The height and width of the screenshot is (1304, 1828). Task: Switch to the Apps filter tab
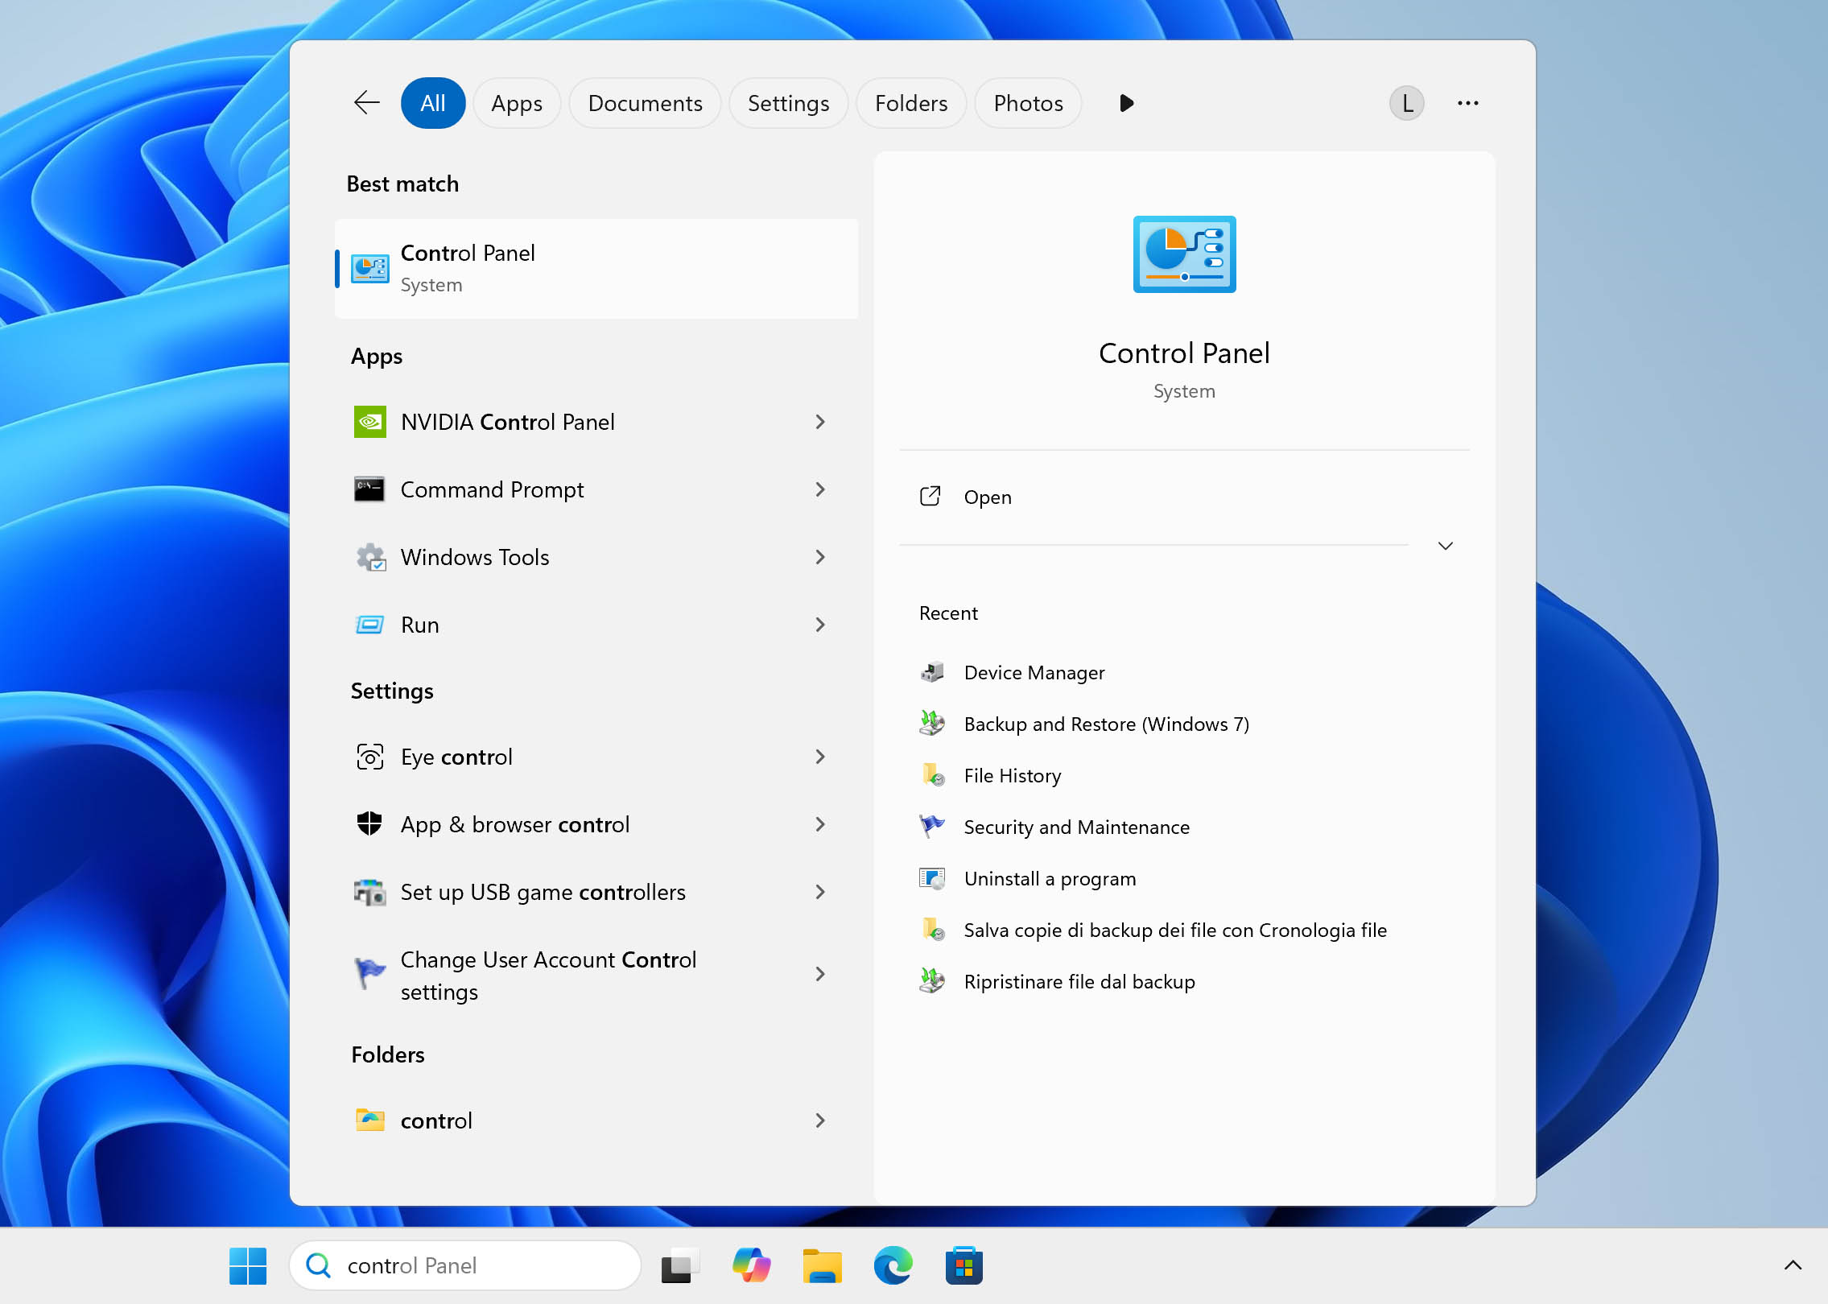pos(517,103)
